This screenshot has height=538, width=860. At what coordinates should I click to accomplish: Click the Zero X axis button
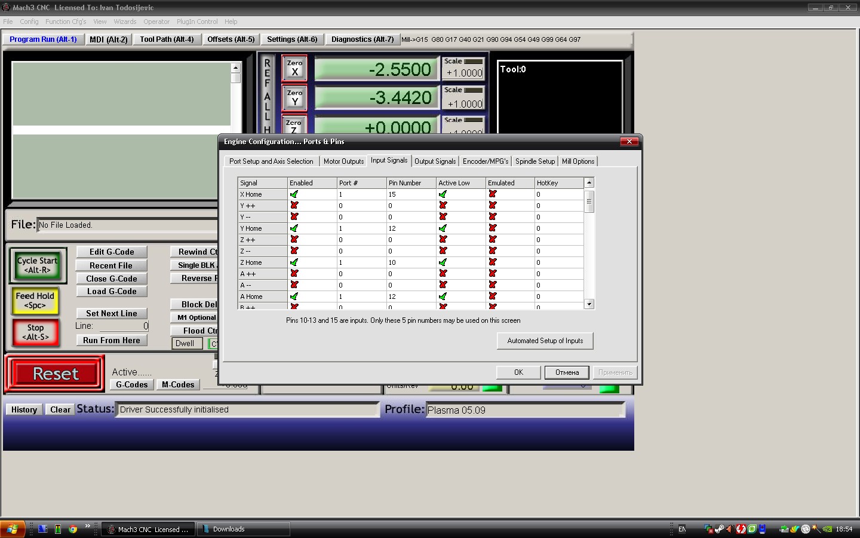pos(294,68)
